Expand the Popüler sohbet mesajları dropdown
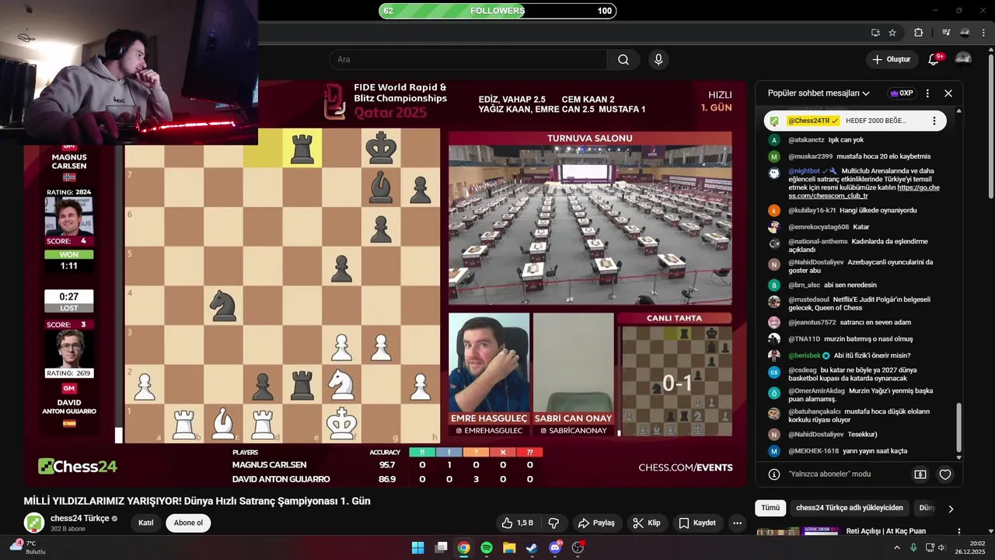 point(819,93)
